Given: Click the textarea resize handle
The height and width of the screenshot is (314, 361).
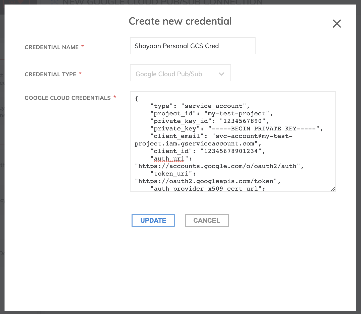Looking at the screenshot, I should pyautogui.click(x=333, y=189).
